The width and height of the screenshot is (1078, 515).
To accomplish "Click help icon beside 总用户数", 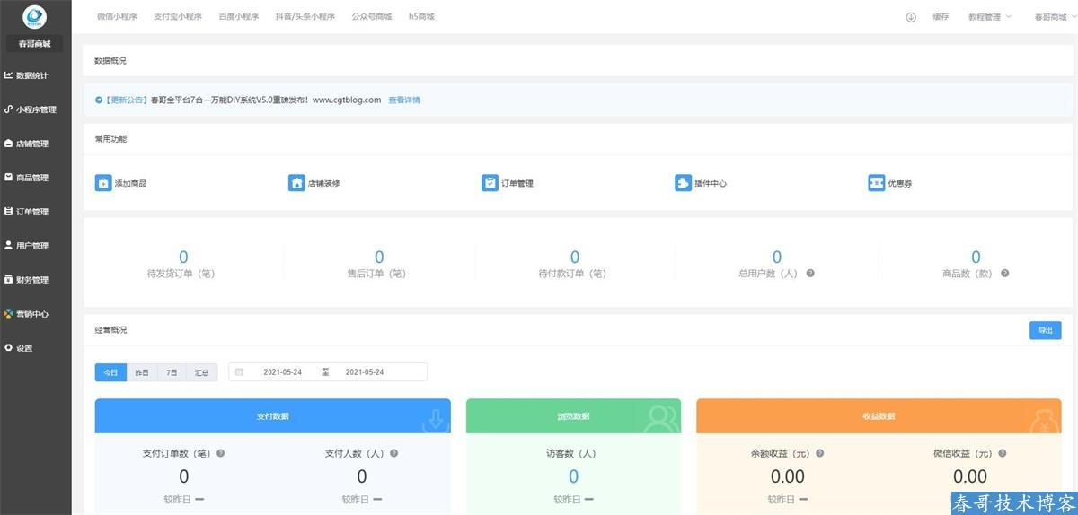I will (x=810, y=274).
